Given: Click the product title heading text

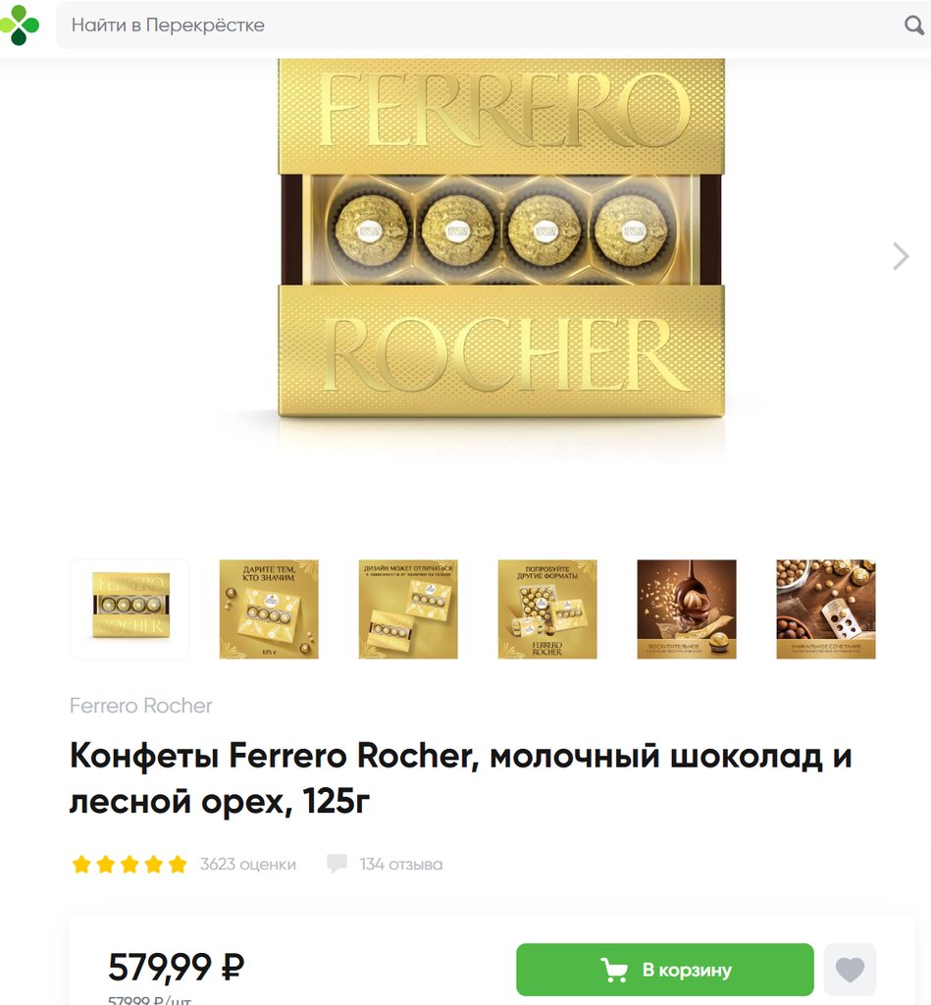Looking at the screenshot, I should (461, 777).
